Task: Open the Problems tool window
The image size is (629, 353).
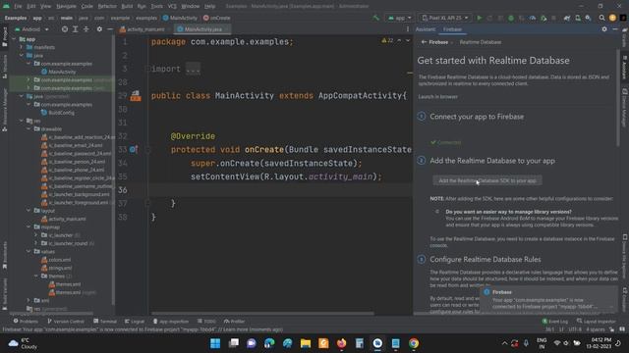Action: (26, 322)
